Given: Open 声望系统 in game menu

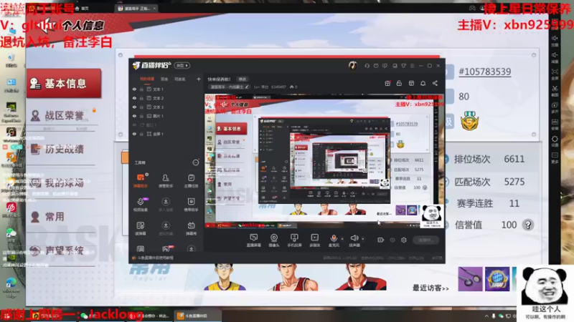Looking at the screenshot, I should pyautogui.click(x=62, y=250).
